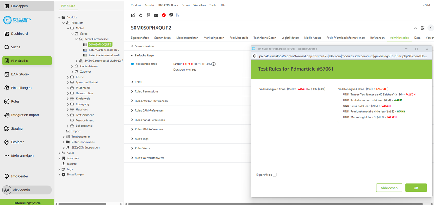Open DAM Studio from the sidebar
The image size is (434, 205).
[x=20, y=74]
